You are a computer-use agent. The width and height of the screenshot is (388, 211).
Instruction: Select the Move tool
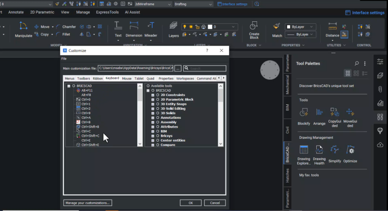(x=42, y=27)
